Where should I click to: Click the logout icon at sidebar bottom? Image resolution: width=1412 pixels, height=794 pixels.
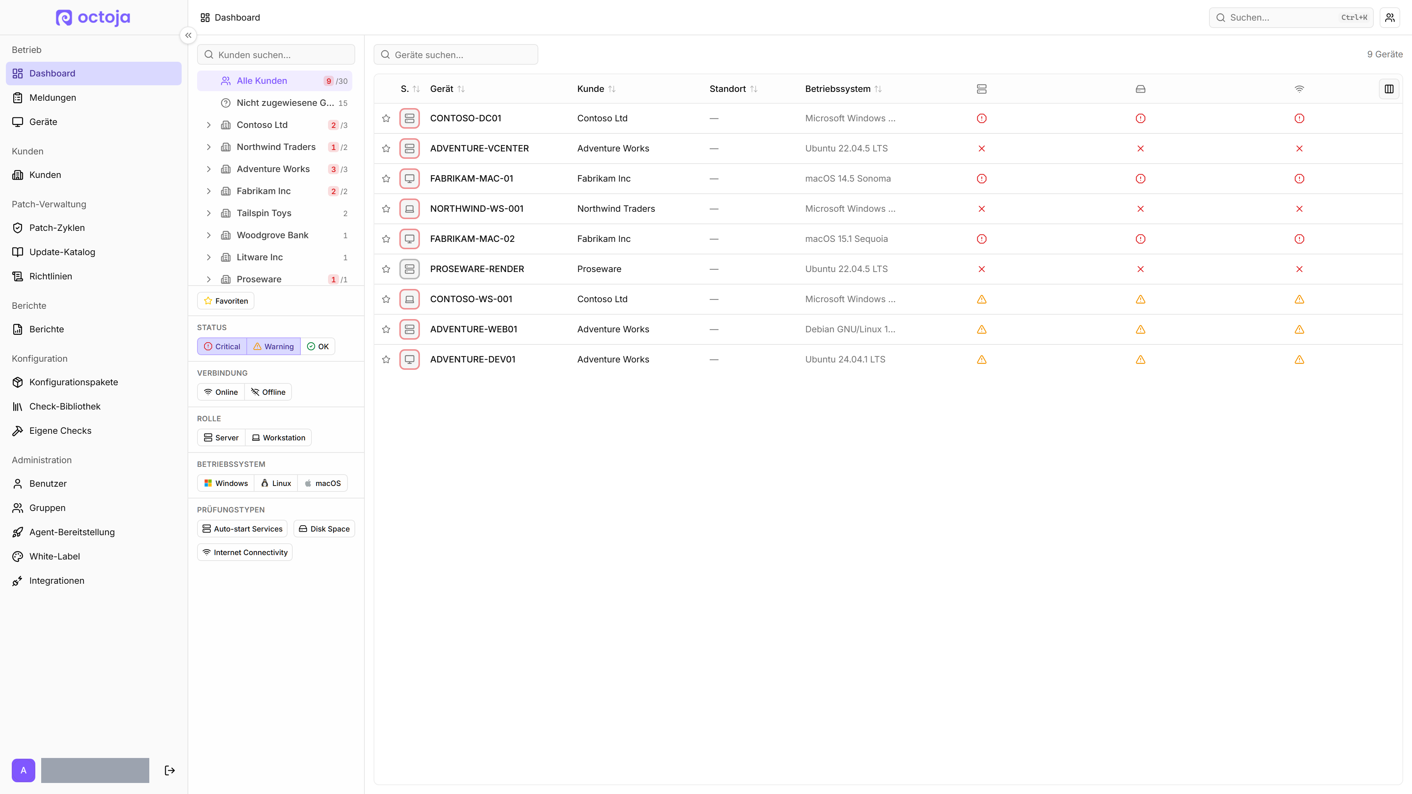[x=170, y=770]
